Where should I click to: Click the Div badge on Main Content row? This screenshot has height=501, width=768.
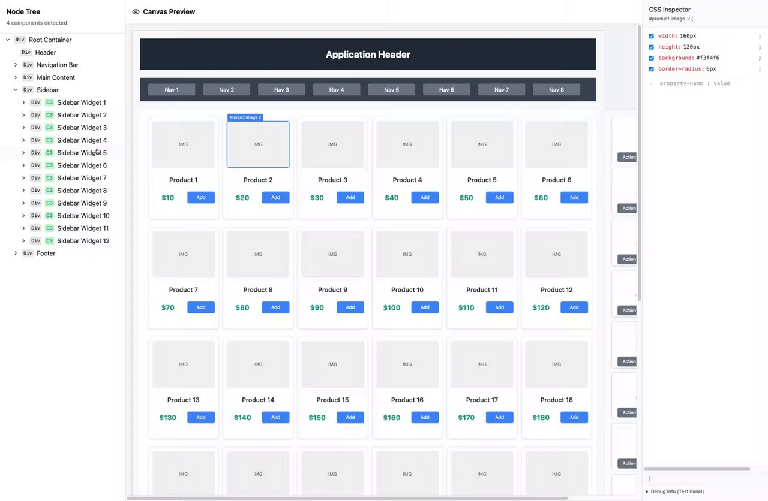coord(28,78)
